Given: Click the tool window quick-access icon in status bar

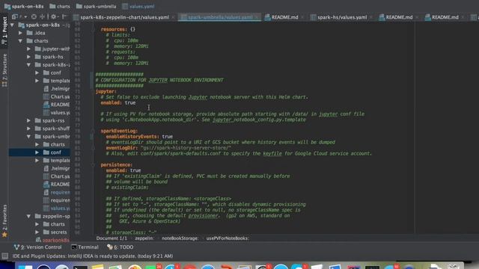Looking at the screenshot, I should coord(4,256).
